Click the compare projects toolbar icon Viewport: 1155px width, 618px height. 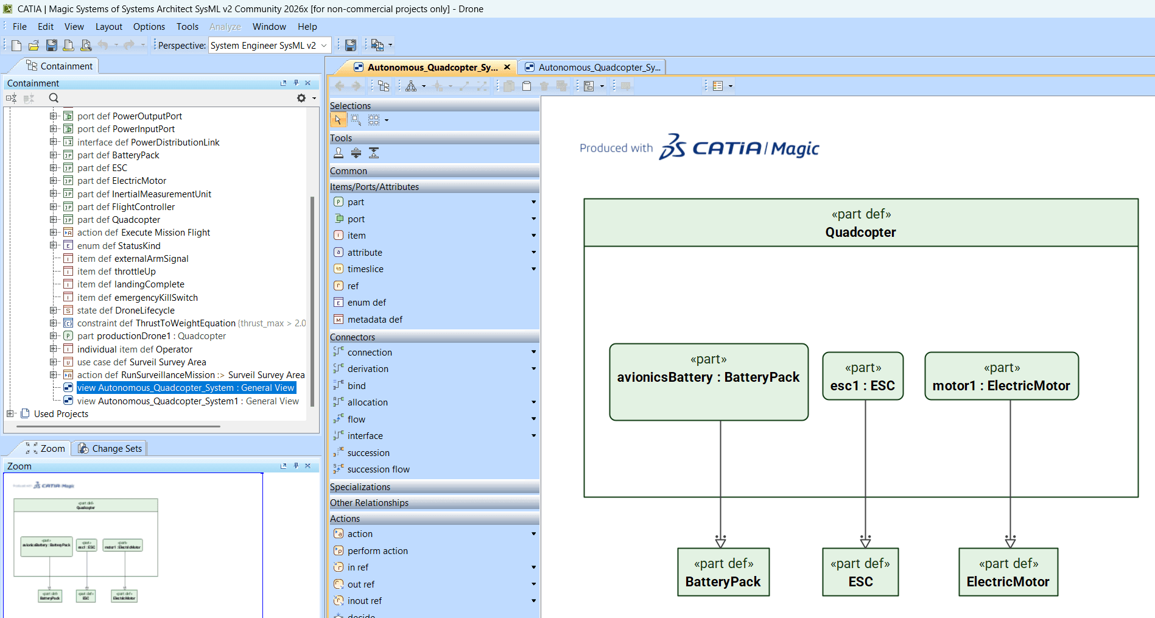coord(377,45)
